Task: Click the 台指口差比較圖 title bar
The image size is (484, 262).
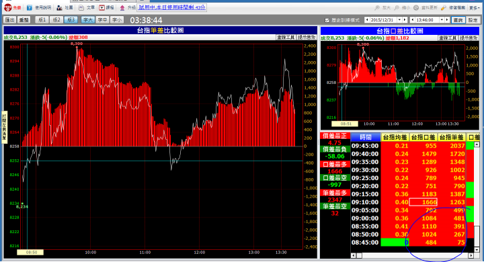Action: tap(400, 31)
